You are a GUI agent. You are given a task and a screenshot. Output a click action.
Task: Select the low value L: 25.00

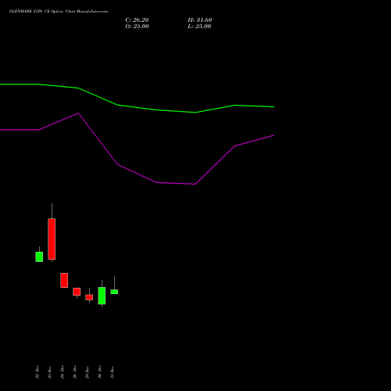coord(199,27)
